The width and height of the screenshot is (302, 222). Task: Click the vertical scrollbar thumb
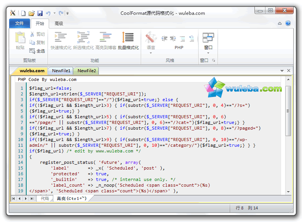pyautogui.click(x=288, y=111)
